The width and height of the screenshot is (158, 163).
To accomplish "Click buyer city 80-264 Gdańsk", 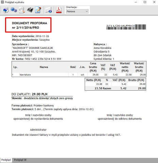I will click(102, 55).
